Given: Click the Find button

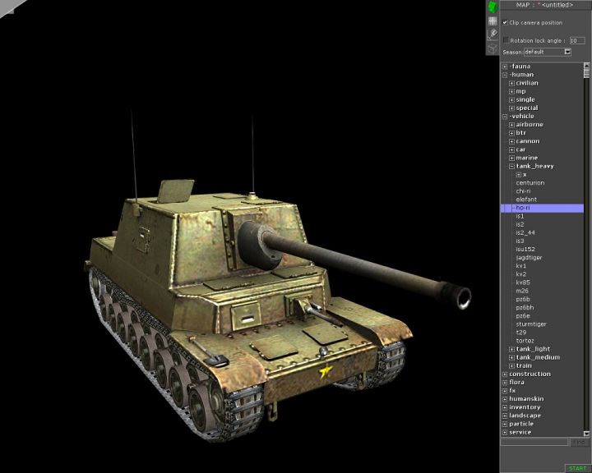Looking at the screenshot, I should [x=580, y=443].
